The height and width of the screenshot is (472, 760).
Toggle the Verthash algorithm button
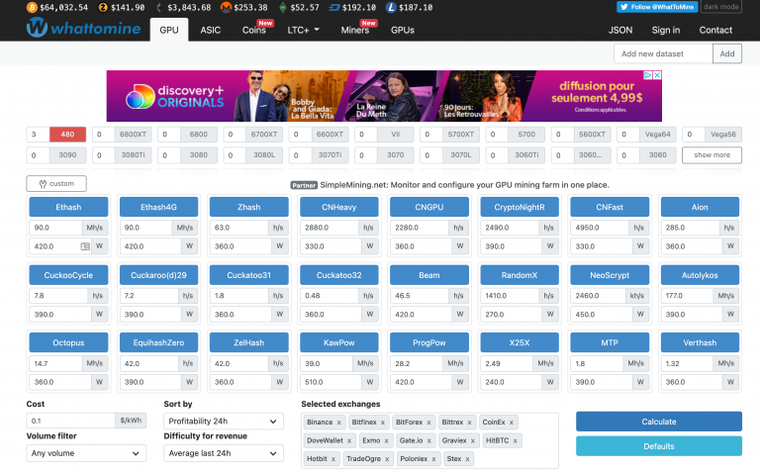click(700, 342)
